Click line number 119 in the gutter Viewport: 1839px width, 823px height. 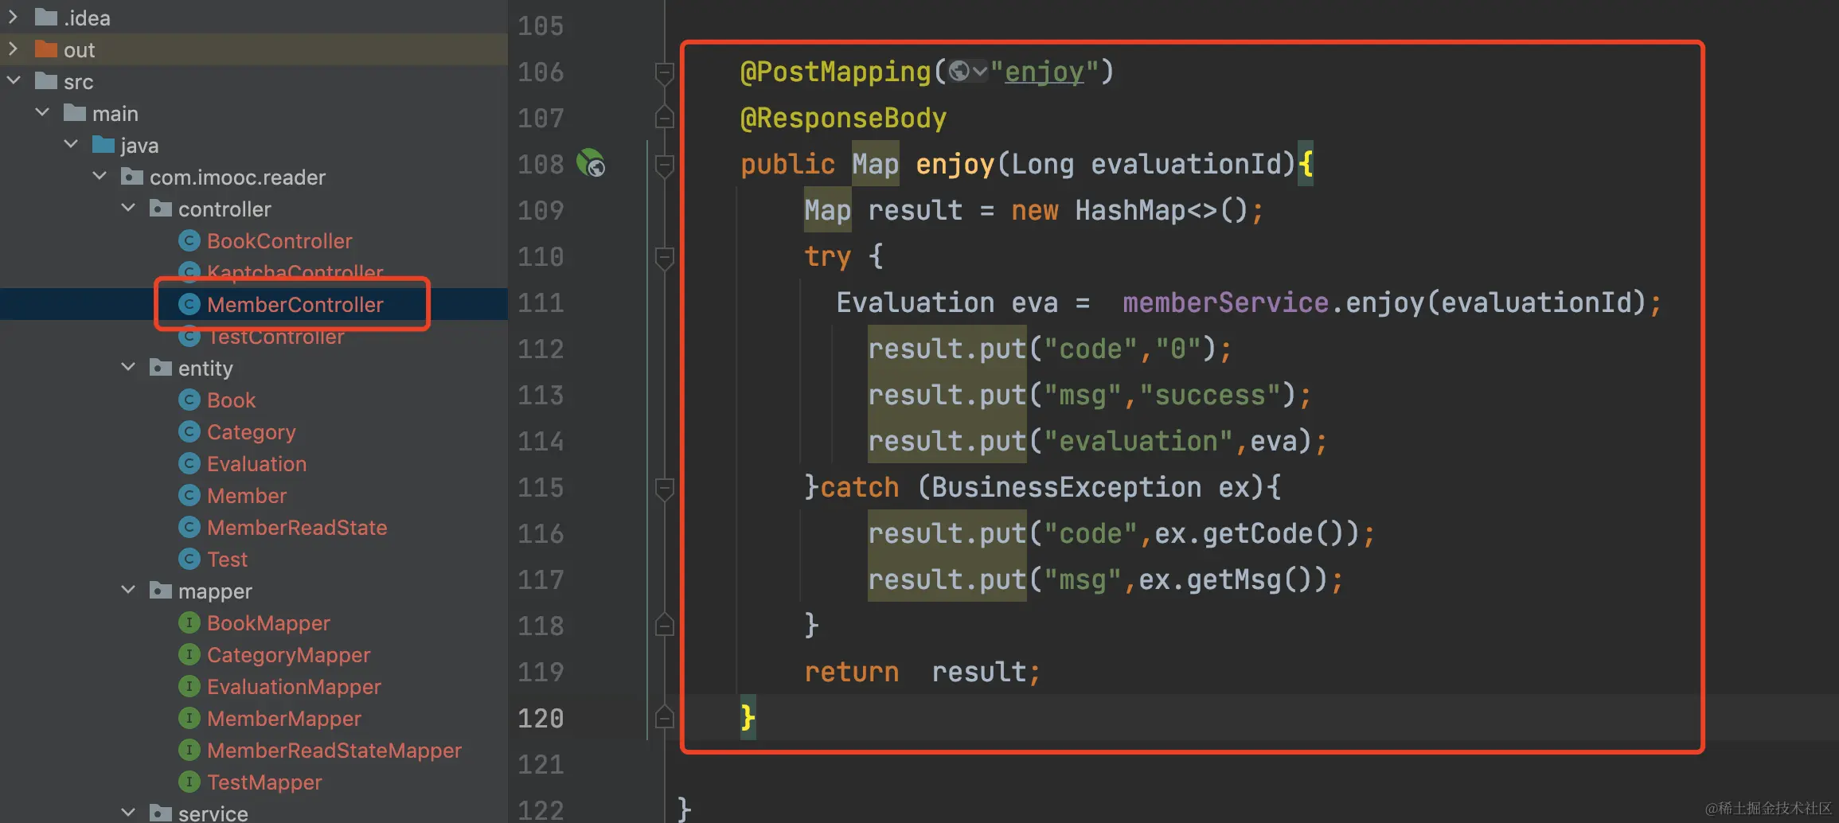pos(541,673)
